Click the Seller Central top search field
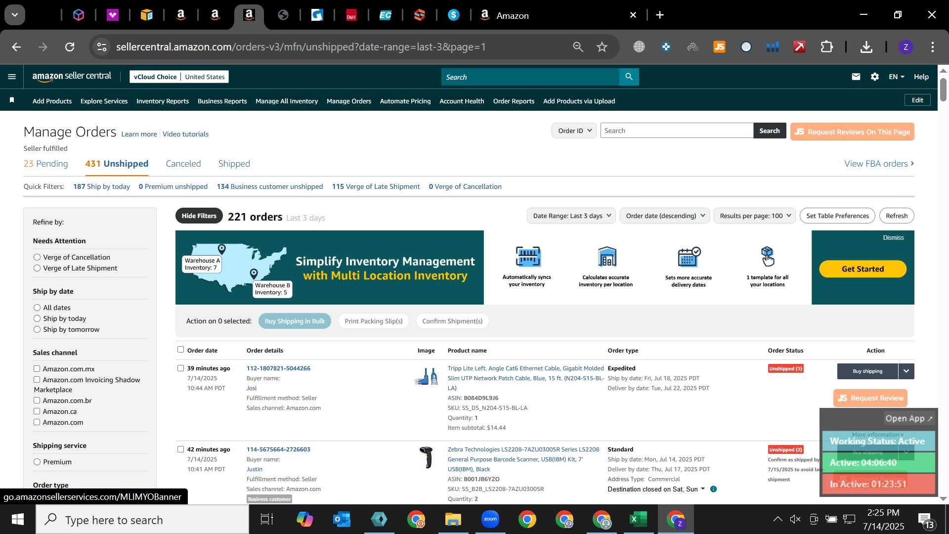The height and width of the screenshot is (534, 949). [530, 77]
